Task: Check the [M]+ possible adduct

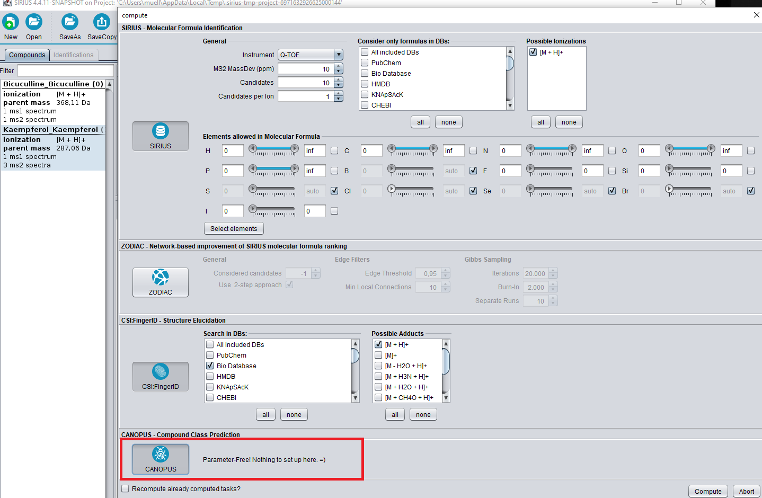Action: (x=378, y=355)
